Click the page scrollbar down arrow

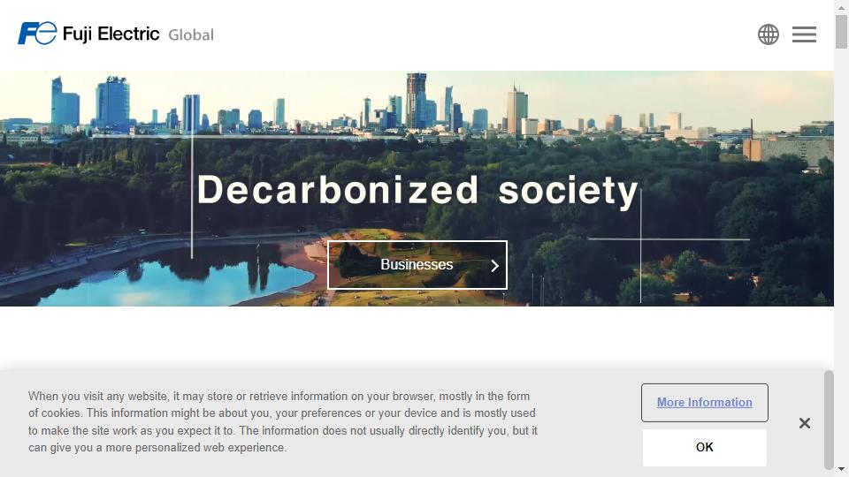pyautogui.click(x=841, y=469)
